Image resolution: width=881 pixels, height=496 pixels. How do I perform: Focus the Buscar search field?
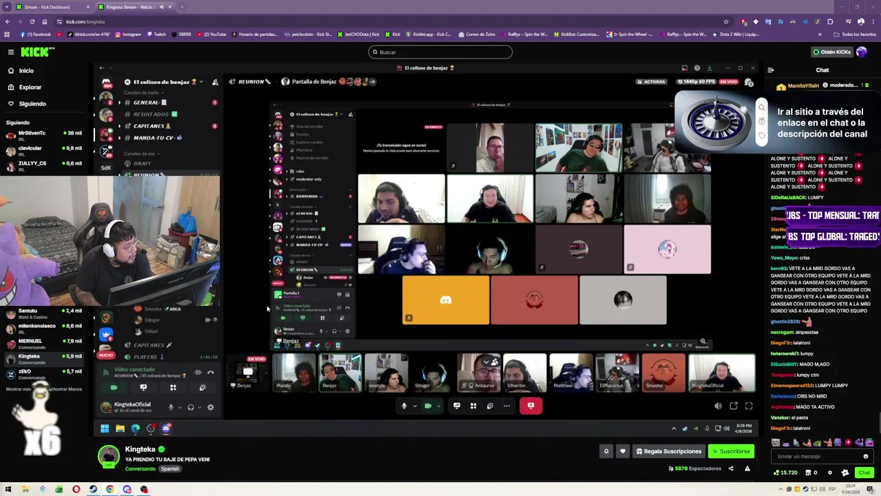[440, 52]
